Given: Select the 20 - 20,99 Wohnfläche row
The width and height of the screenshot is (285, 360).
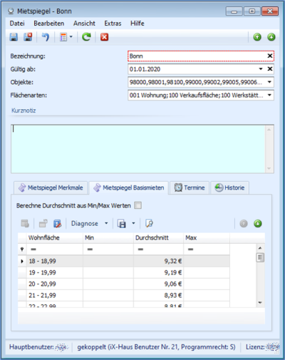Looking at the screenshot, I should point(124,284).
